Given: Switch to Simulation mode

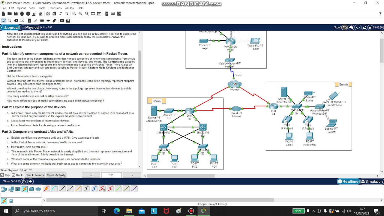Looking at the screenshot, I should (372, 181).
